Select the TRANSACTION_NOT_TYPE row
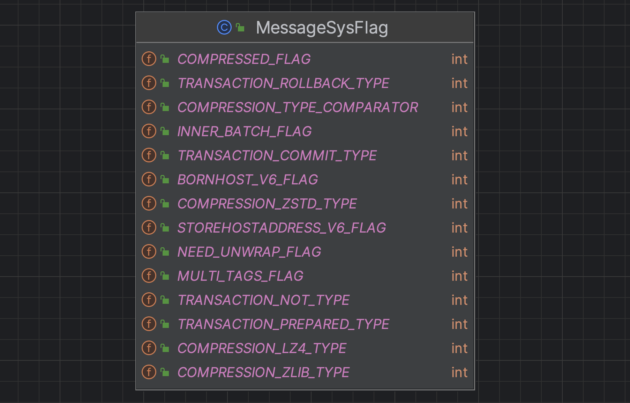Image resolution: width=630 pixels, height=403 pixels. pyautogui.click(x=263, y=300)
